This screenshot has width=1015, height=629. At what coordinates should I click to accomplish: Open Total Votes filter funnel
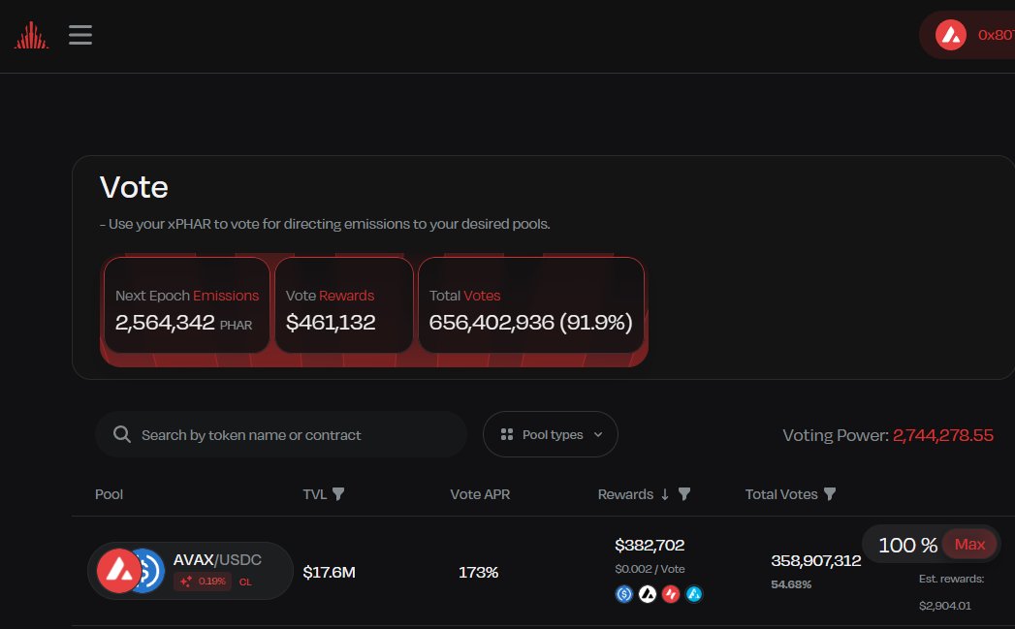(830, 494)
